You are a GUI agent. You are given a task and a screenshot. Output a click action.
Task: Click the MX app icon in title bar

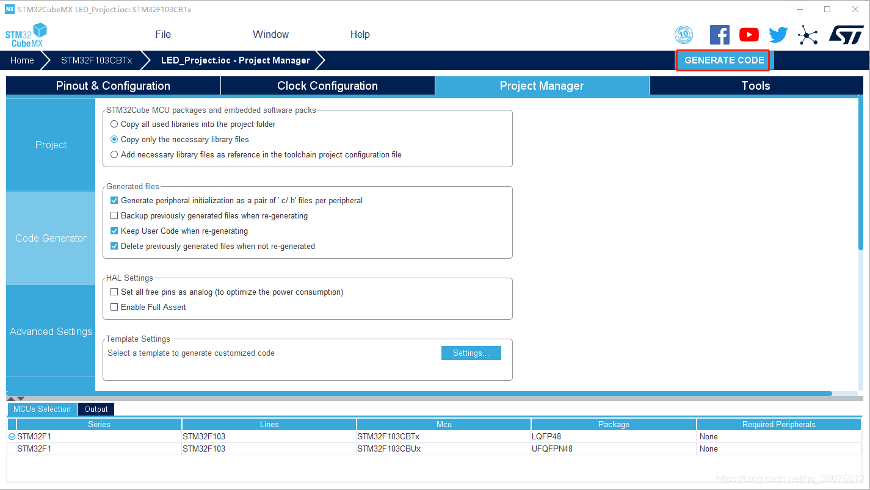click(x=9, y=9)
